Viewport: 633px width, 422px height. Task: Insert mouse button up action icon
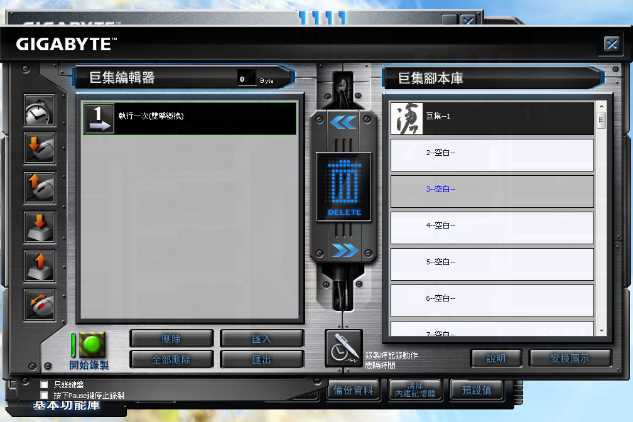point(39,188)
